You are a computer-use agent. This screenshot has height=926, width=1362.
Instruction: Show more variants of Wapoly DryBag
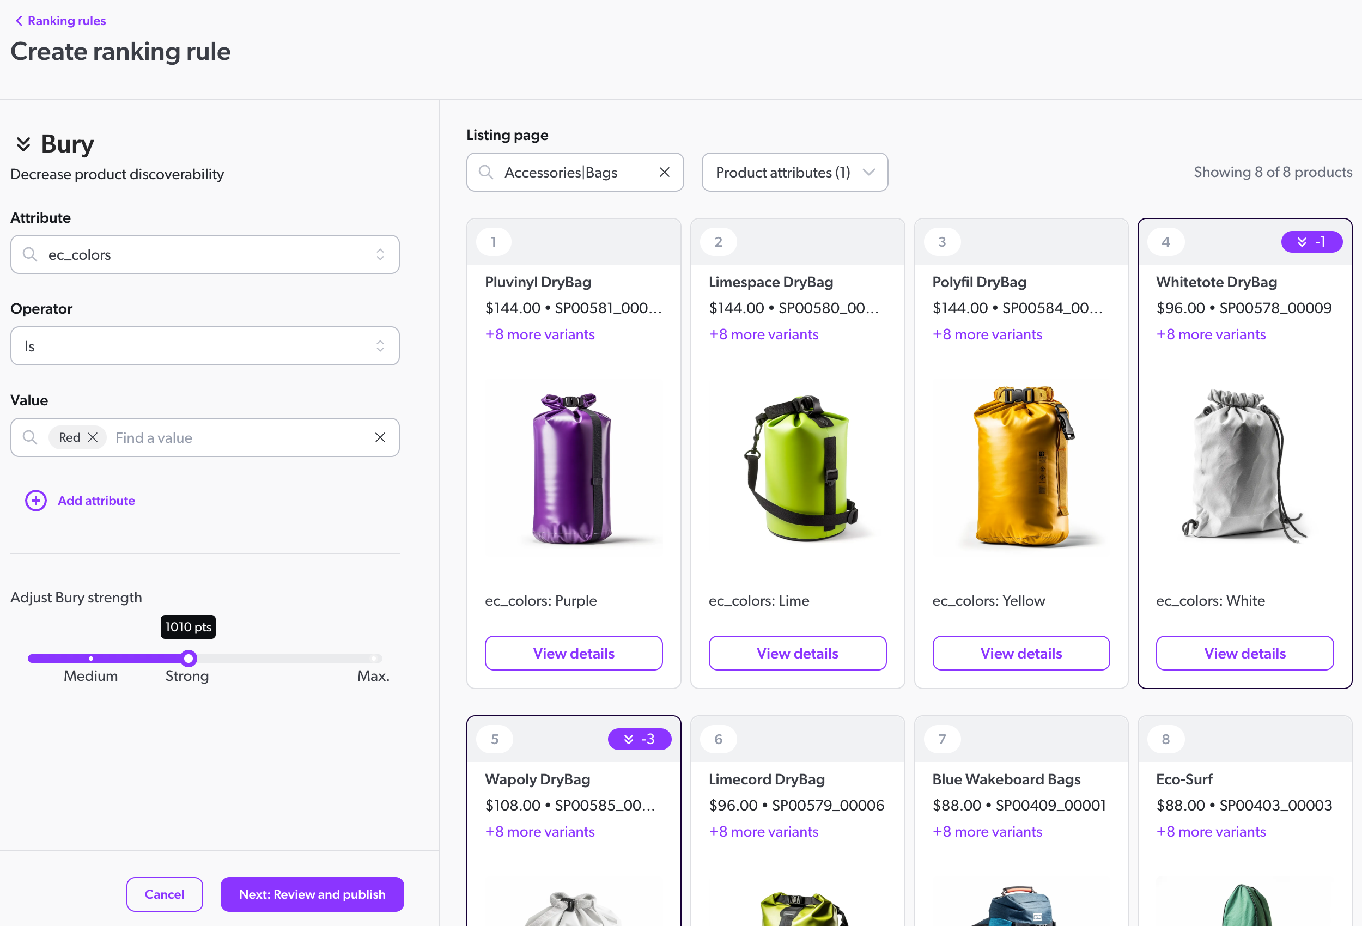pos(540,832)
